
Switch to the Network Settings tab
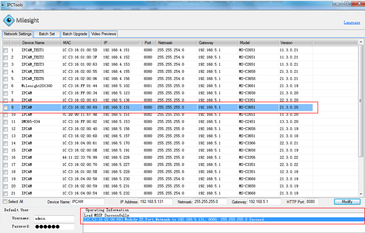17,34
